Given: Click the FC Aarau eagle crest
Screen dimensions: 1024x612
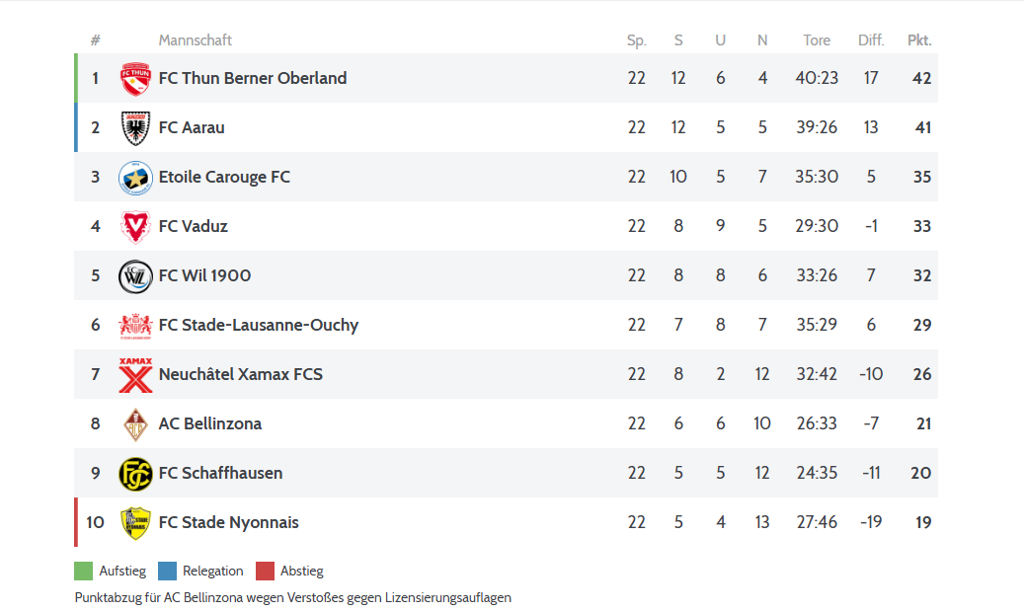Looking at the screenshot, I should [x=135, y=128].
